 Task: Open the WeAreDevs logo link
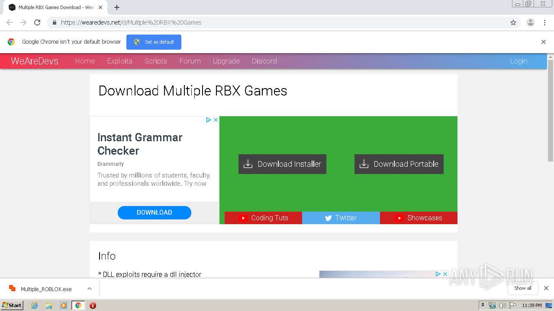coord(35,61)
